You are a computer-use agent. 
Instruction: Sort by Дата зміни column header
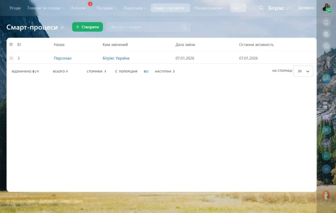click(185, 45)
